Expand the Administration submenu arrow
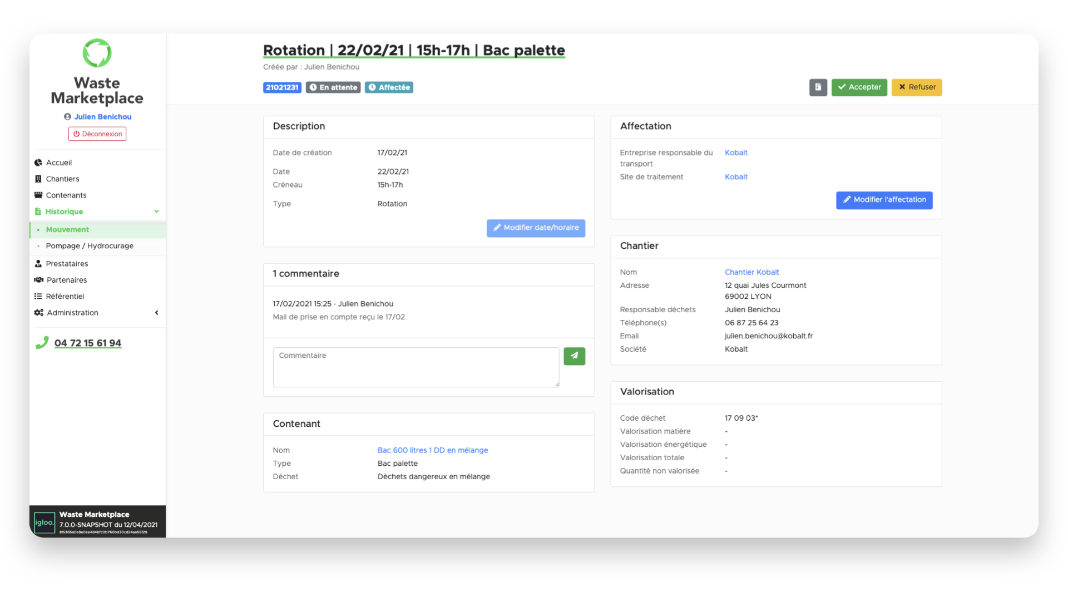The height and width of the screenshot is (601, 1068). (156, 313)
